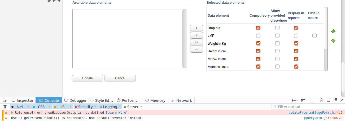Open the Network tab
This screenshot has width=345, height=133.
pyautogui.click(x=182, y=100)
